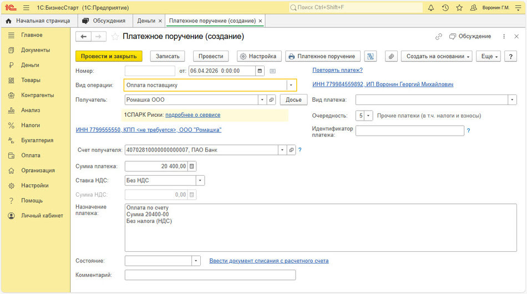Open help with the ? toolbar button

click(x=511, y=56)
